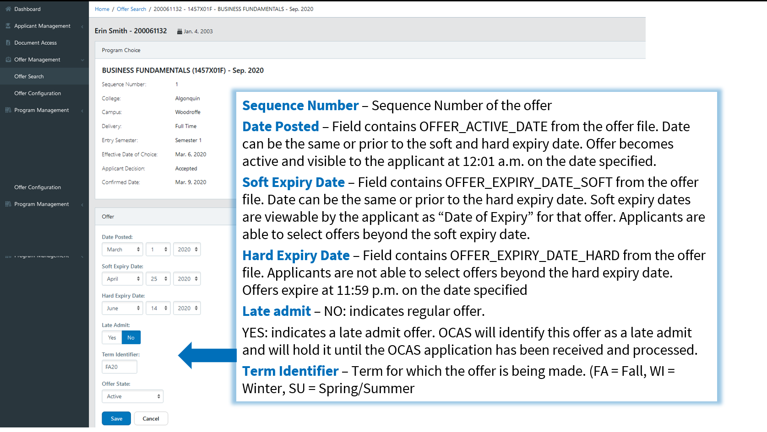
Task: Go to Home via breadcrumb link
Action: [x=102, y=9]
